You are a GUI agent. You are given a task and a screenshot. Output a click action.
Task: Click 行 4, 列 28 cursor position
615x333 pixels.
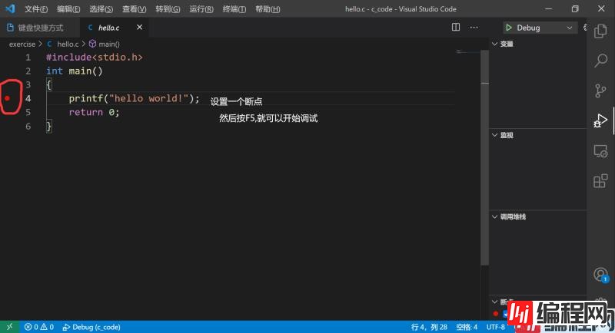click(x=429, y=327)
